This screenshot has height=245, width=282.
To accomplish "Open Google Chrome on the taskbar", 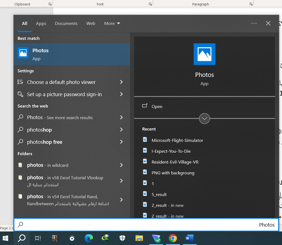I will click(173, 239).
